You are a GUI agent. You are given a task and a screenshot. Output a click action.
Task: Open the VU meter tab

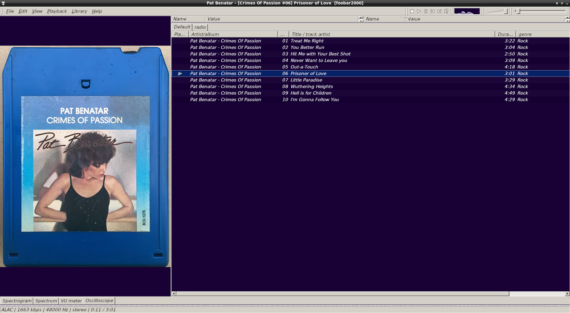71,301
